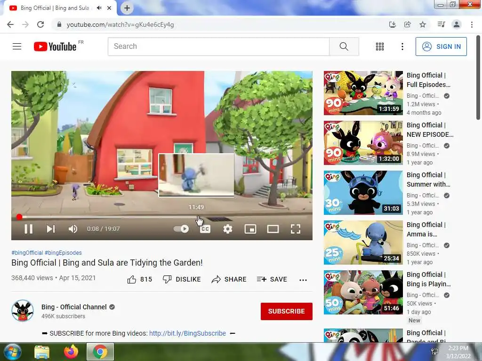
Task: Open more actions ellipsis under video
Action: click(303, 280)
